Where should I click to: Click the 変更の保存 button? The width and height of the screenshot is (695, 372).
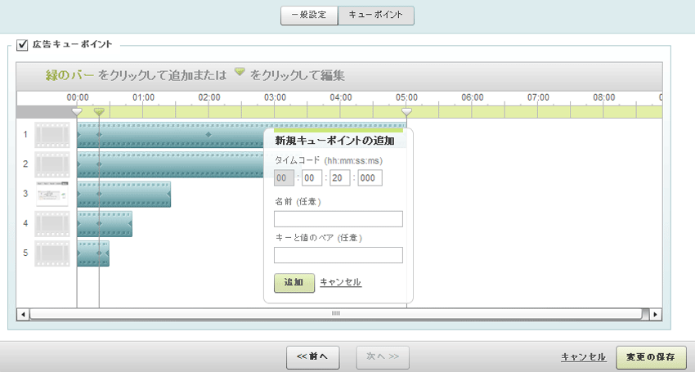click(x=651, y=357)
